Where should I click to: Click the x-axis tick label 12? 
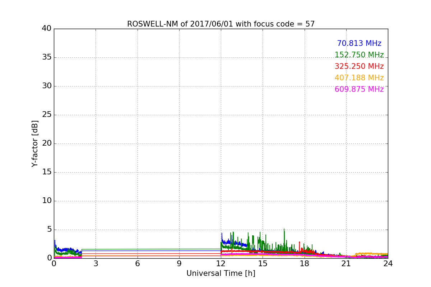pos(221,263)
